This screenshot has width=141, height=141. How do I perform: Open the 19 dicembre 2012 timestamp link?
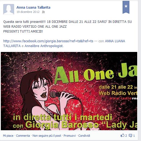coord(28,12)
